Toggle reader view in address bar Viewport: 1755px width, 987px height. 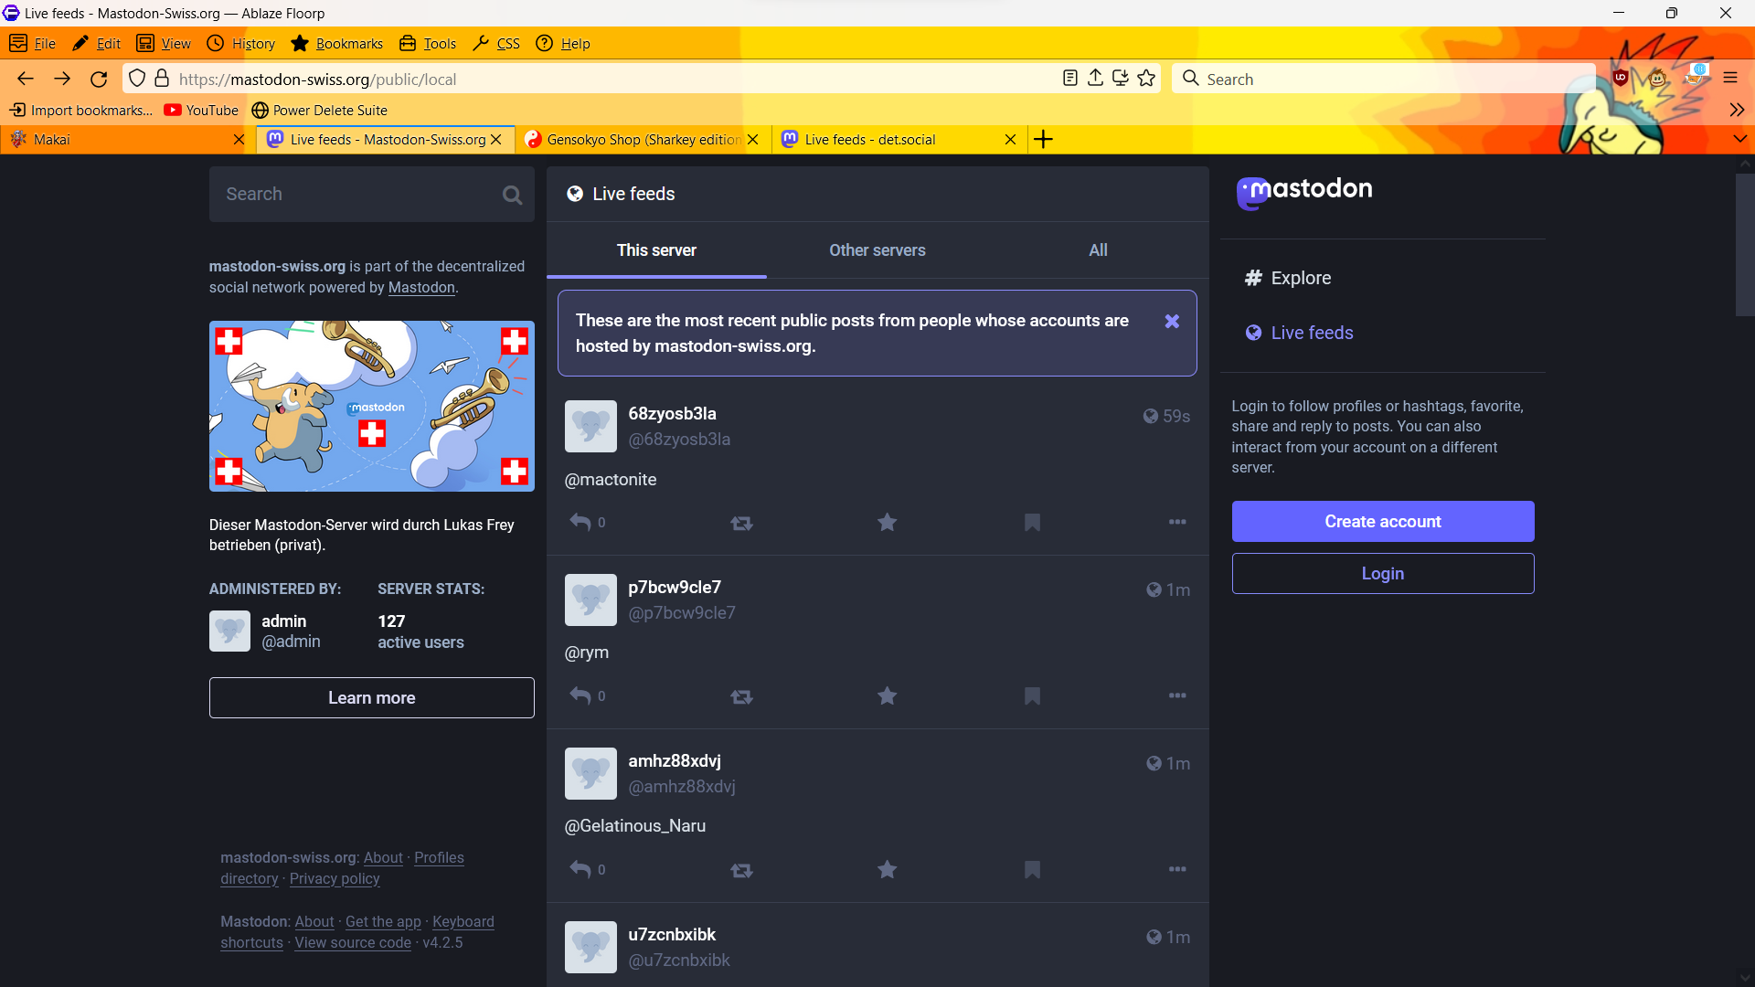click(x=1070, y=79)
